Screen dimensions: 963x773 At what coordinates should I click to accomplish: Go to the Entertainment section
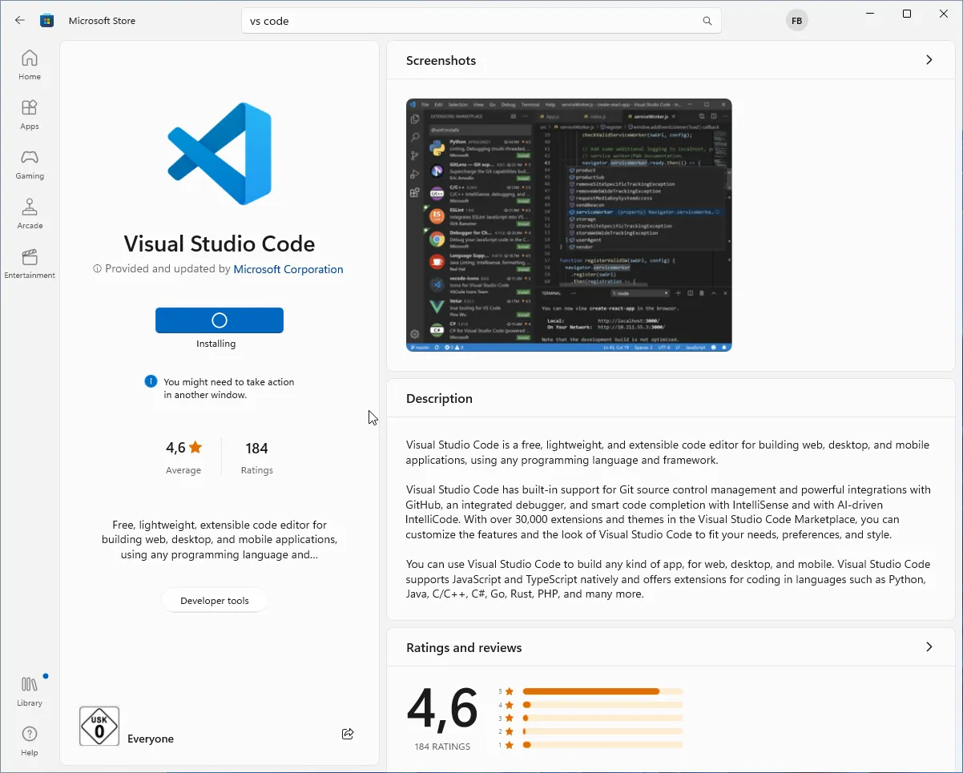tap(30, 263)
